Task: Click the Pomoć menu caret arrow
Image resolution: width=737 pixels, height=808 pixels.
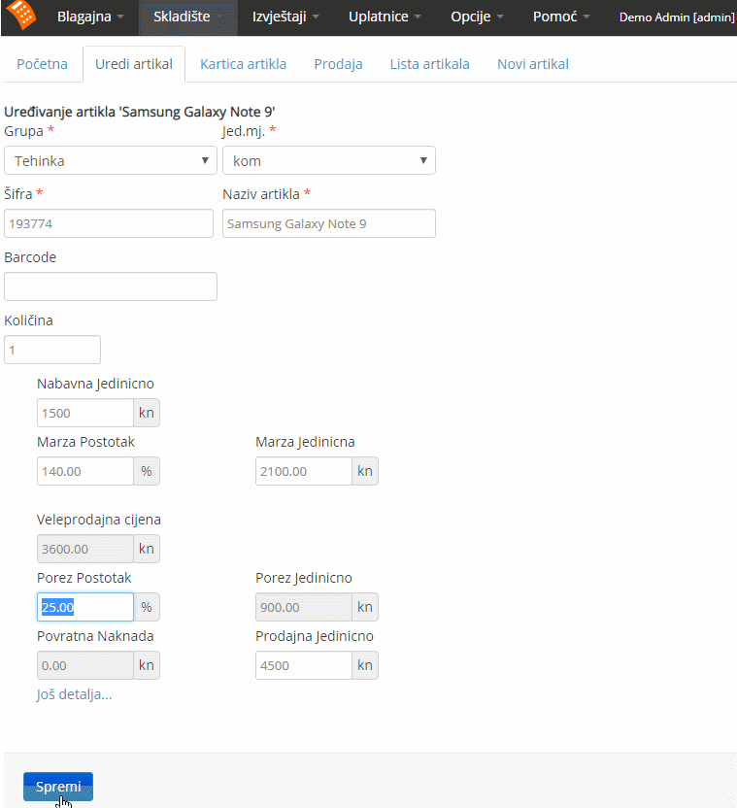Action: (x=586, y=17)
